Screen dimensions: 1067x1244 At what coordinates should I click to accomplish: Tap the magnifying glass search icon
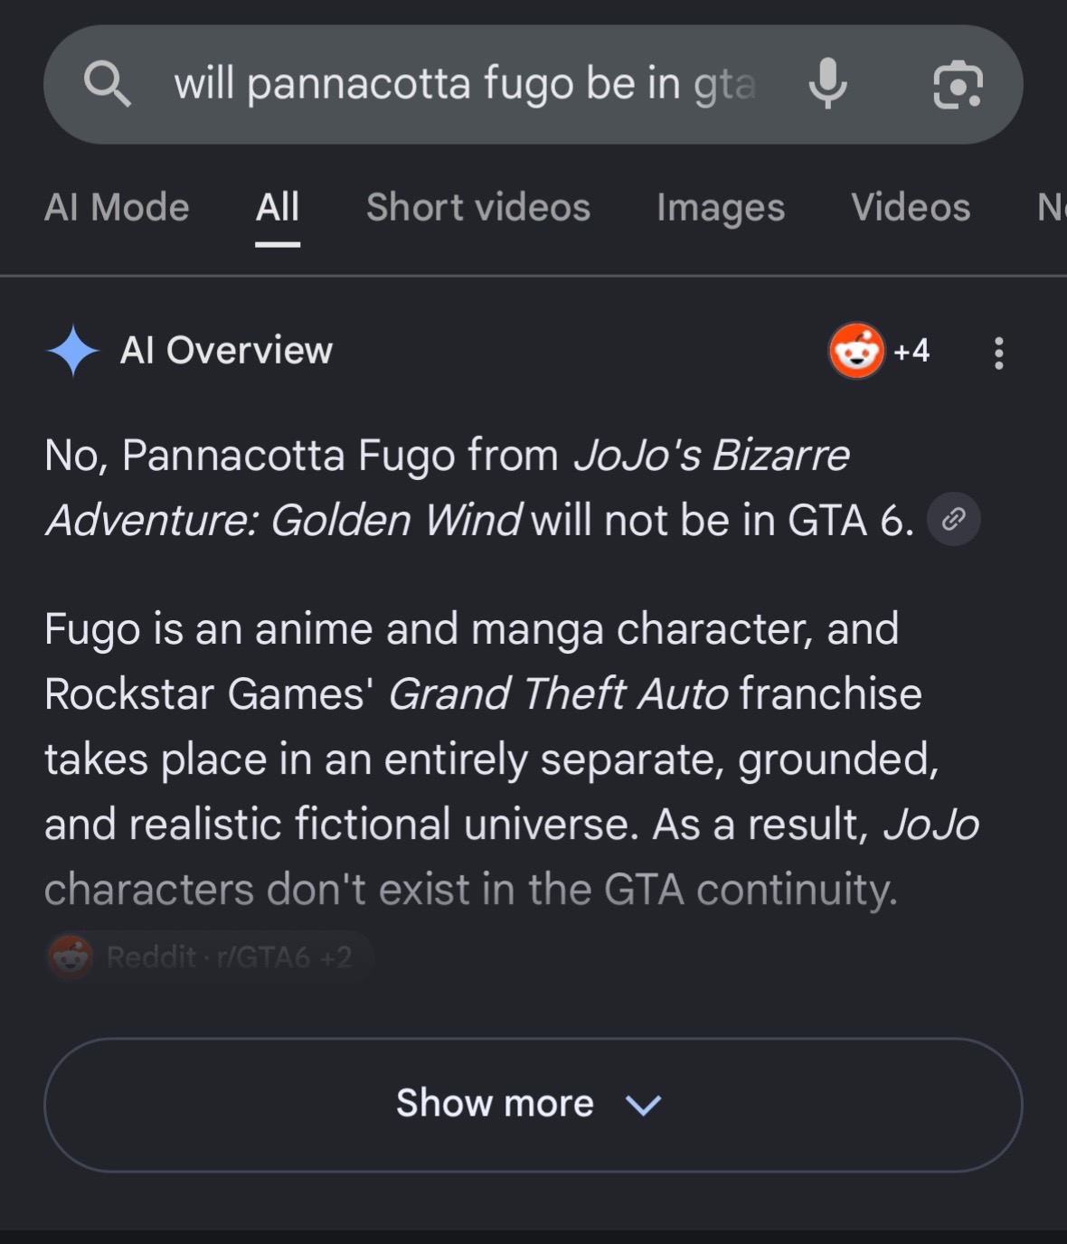(107, 84)
